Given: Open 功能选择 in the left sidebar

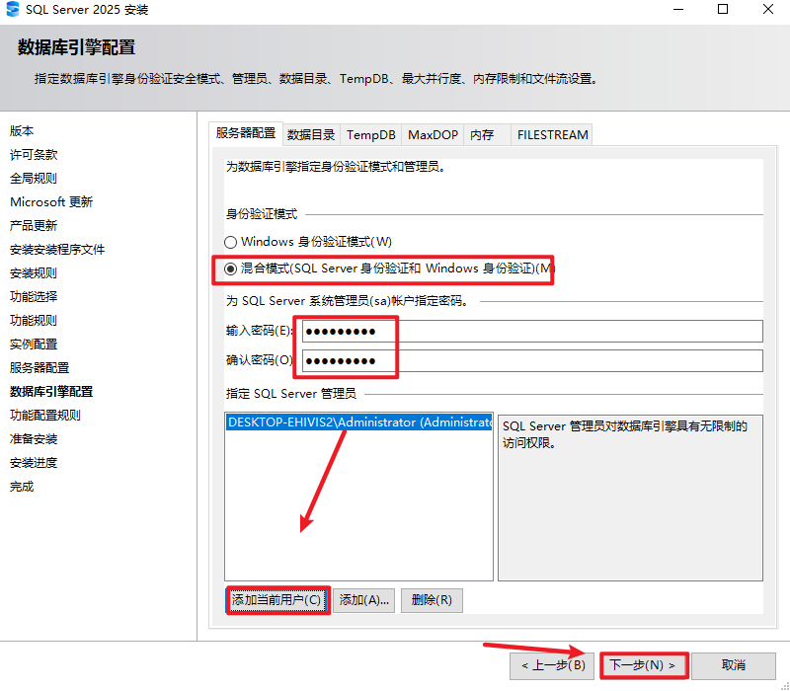Looking at the screenshot, I should pos(37,296).
